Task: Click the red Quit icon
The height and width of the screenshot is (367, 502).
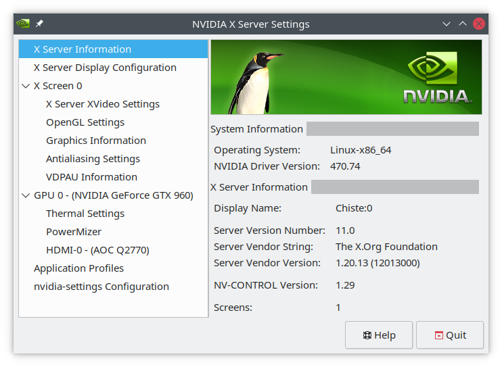Action: [439, 335]
